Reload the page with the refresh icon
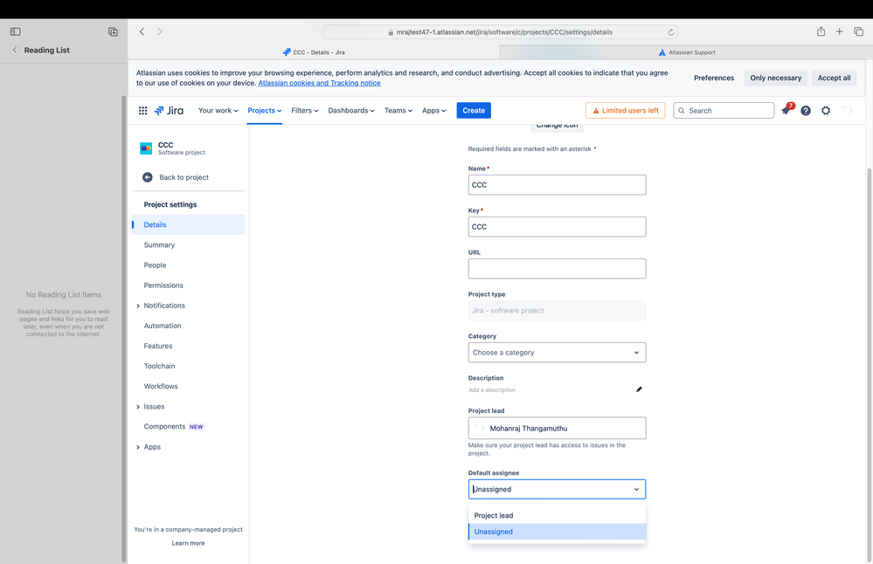Screen dimensions: 873x564 pyautogui.click(x=671, y=32)
